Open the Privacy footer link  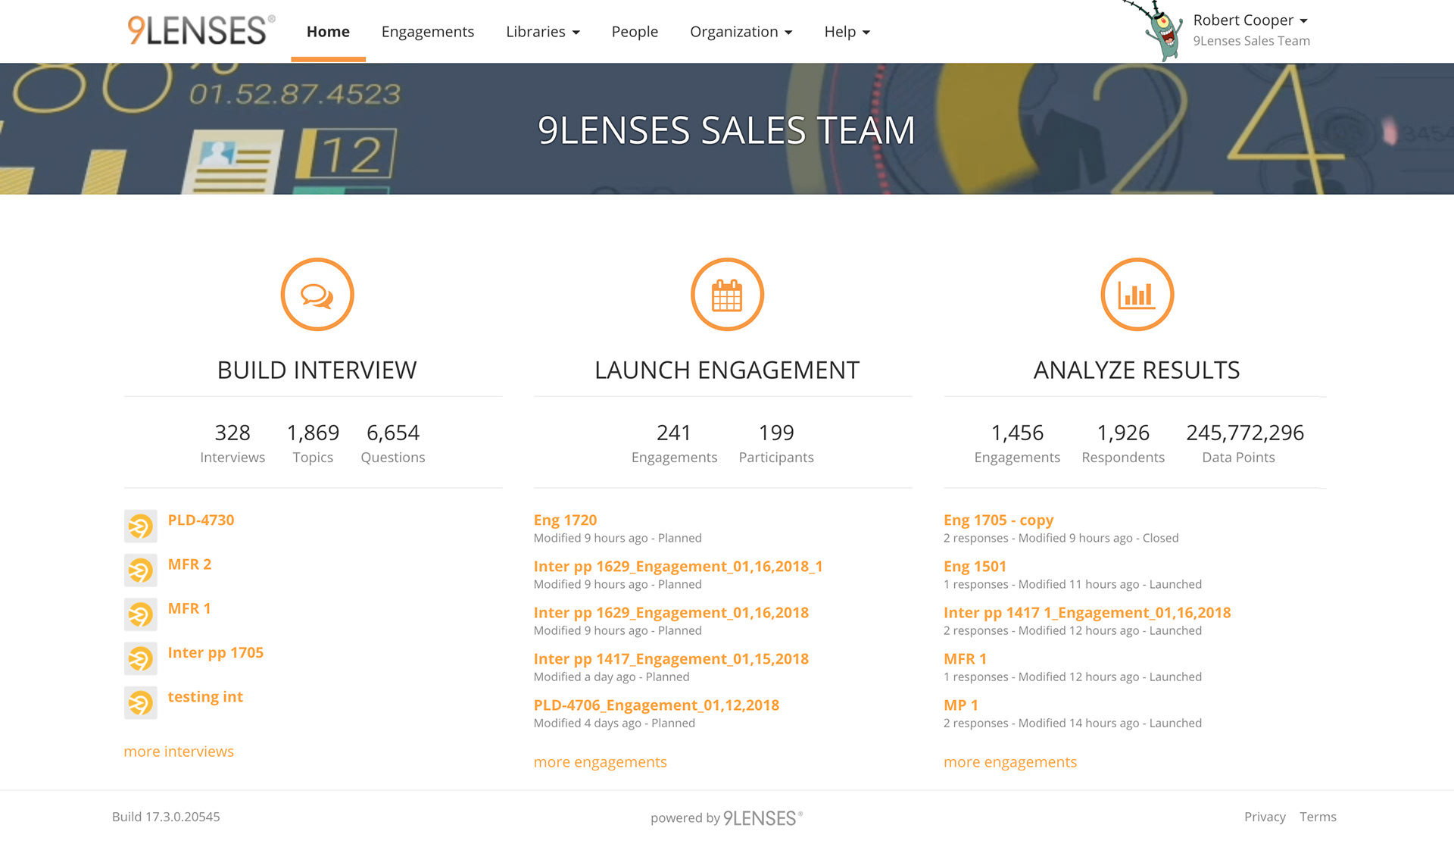[x=1265, y=816]
